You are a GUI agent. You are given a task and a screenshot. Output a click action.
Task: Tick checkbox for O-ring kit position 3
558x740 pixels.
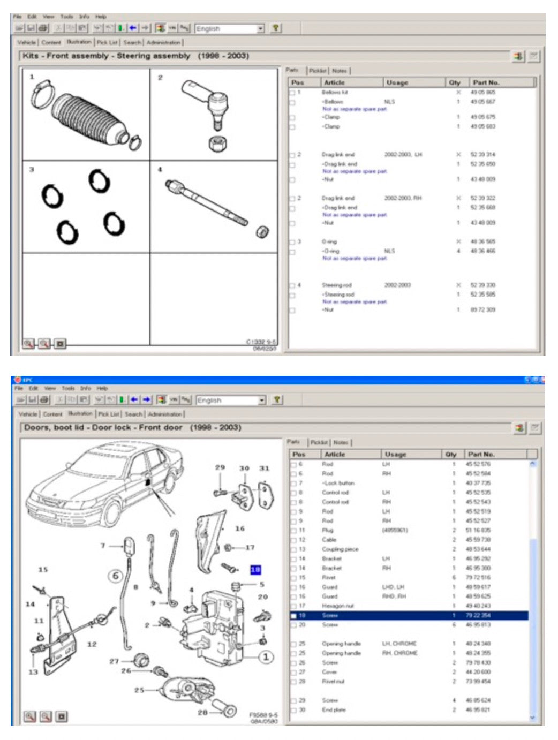click(292, 242)
